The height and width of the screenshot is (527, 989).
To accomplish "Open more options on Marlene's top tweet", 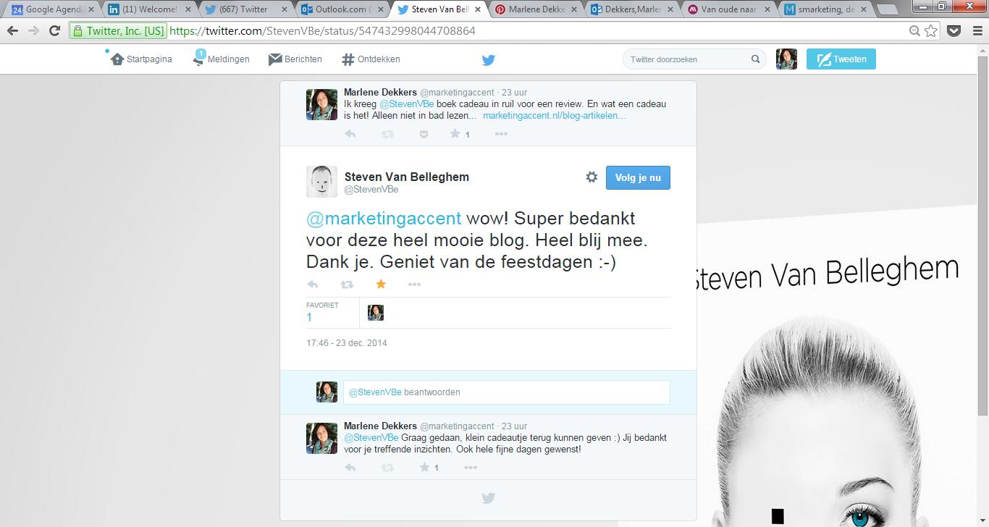I will coord(501,134).
